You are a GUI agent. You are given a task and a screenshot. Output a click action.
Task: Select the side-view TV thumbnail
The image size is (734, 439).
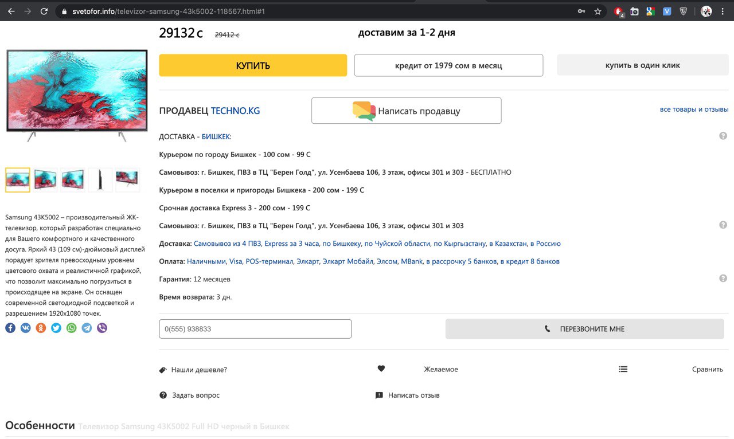point(100,180)
